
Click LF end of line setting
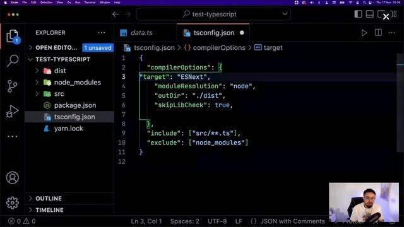point(239,221)
